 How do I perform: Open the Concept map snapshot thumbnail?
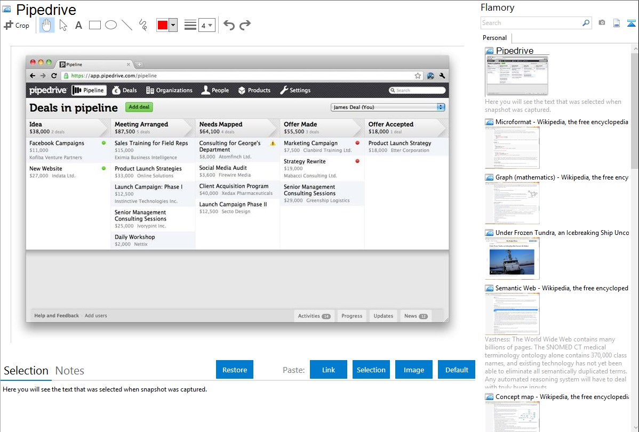point(512,417)
